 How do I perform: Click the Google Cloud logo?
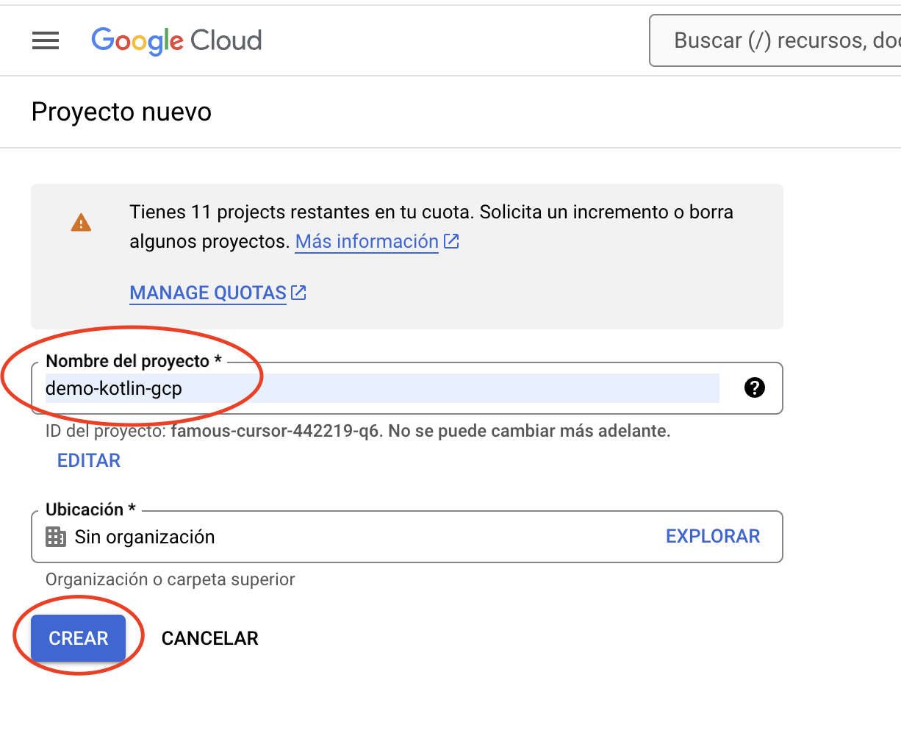click(176, 40)
